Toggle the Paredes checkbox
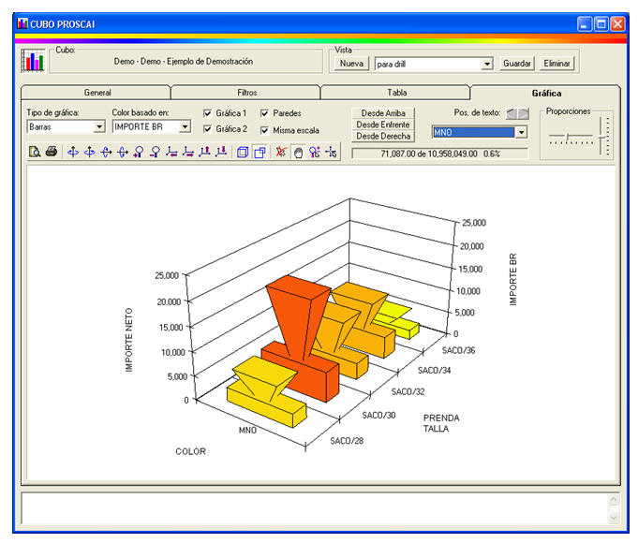 (x=264, y=113)
